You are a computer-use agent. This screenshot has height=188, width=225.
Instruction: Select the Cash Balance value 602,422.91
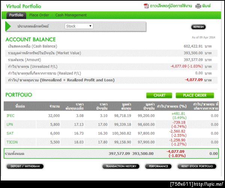tap(193, 46)
